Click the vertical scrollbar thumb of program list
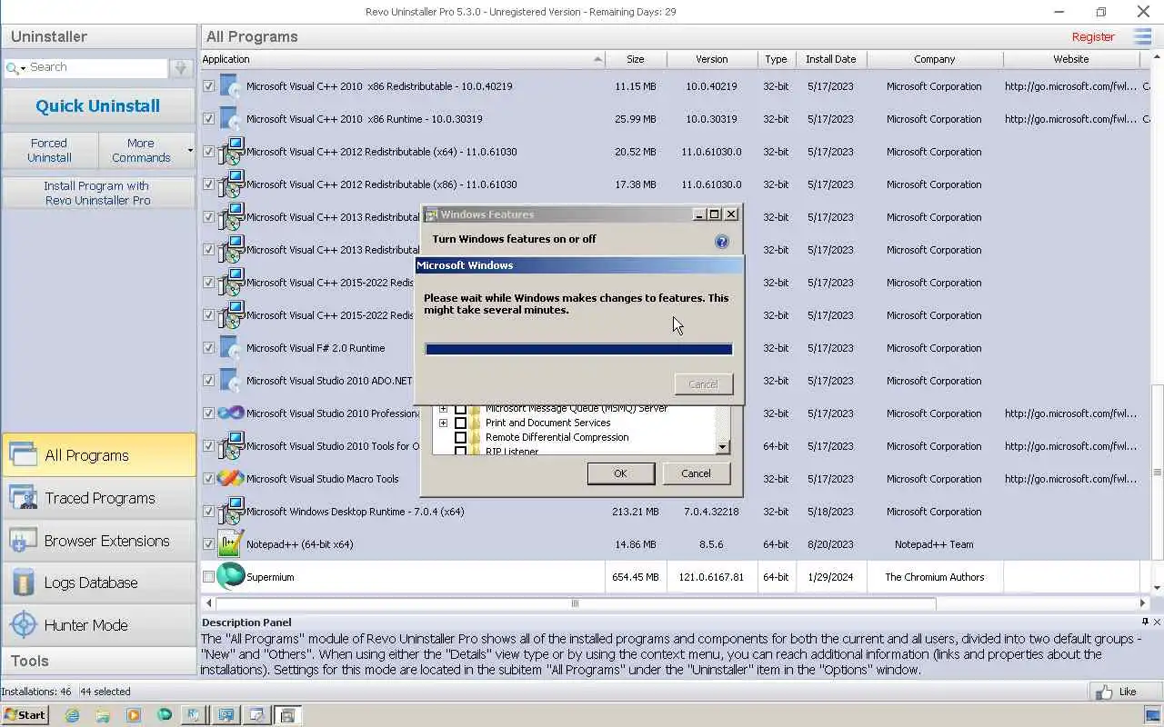Image resolution: width=1164 pixels, height=727 pixels. tap(1158, 473)
